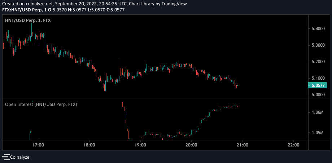The image size is (332, 163).
Task: Click the Open Interest indicator legend
Action: [x=41, y=104]
